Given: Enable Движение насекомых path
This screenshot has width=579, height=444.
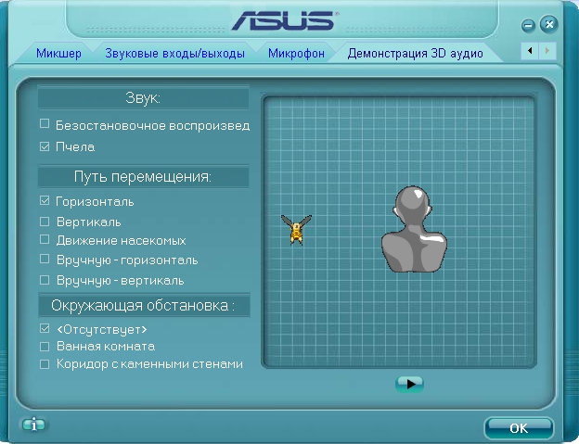Looking at the screenshot, I should 45,239.
